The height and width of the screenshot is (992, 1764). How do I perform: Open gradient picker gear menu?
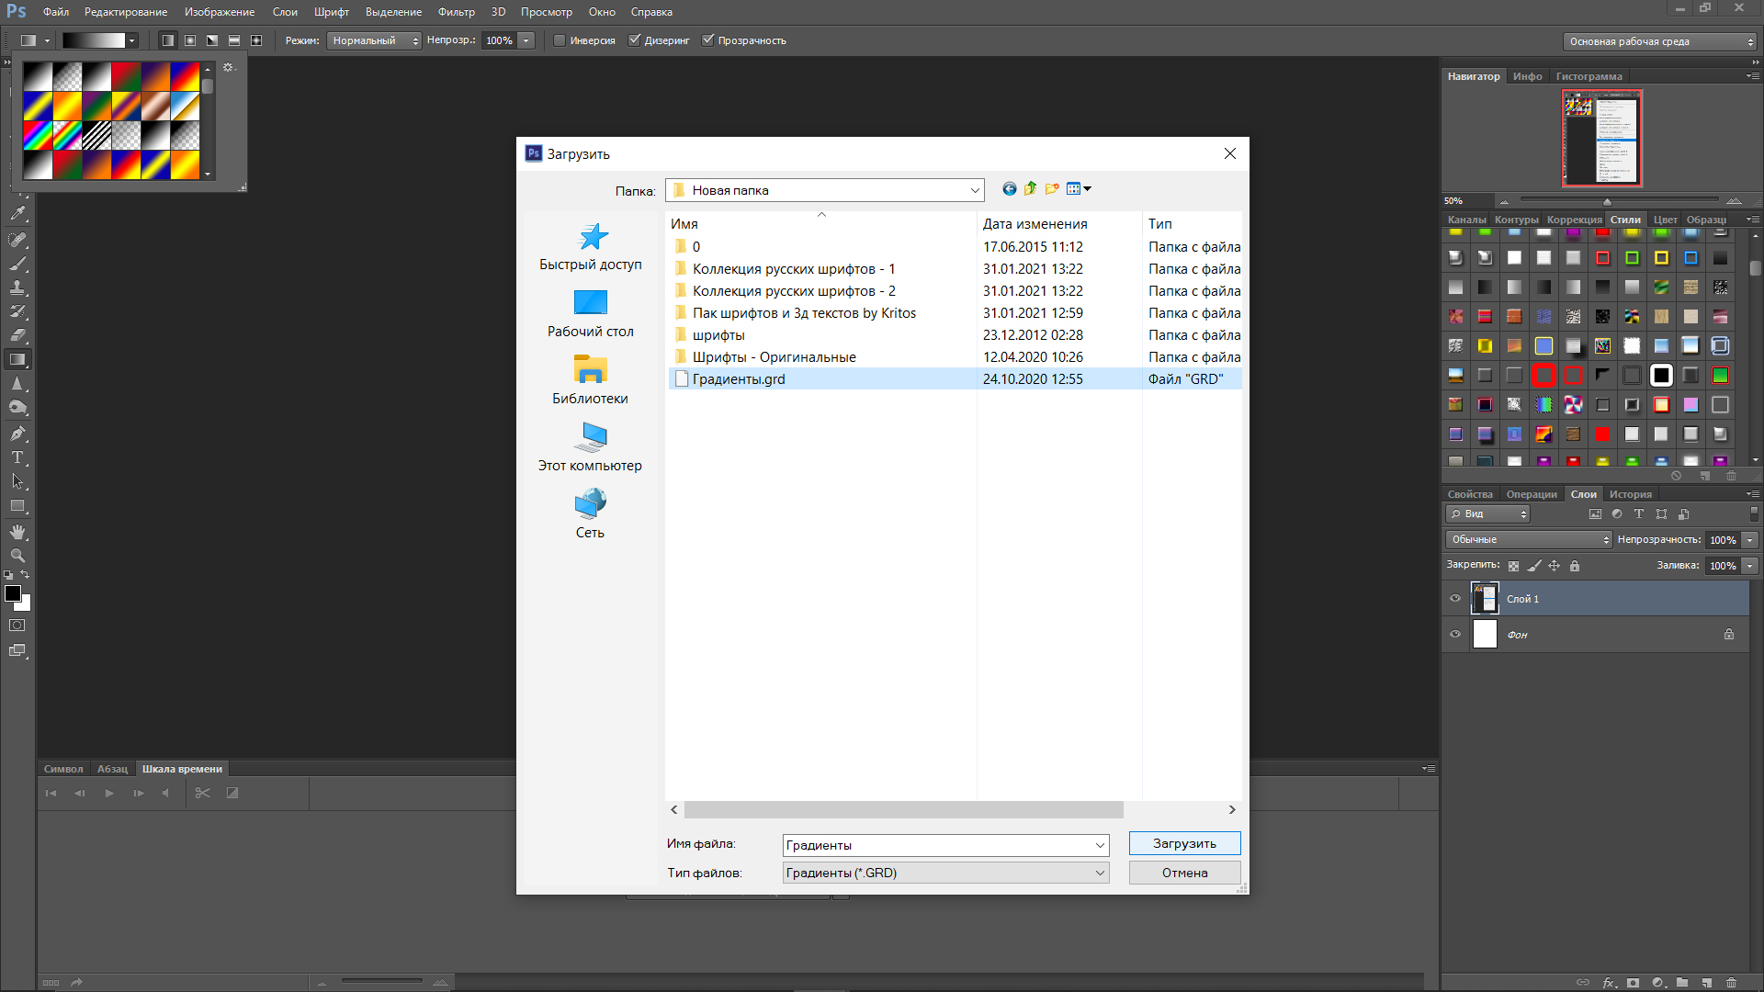(229, 68)
